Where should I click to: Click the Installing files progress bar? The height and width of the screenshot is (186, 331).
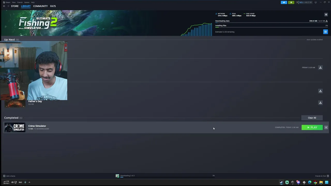point(272,27)
